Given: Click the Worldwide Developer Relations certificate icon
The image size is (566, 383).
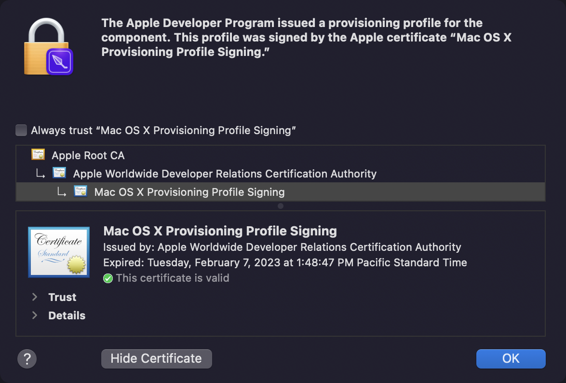Looking at the screenshot, I should click(59, 173).
